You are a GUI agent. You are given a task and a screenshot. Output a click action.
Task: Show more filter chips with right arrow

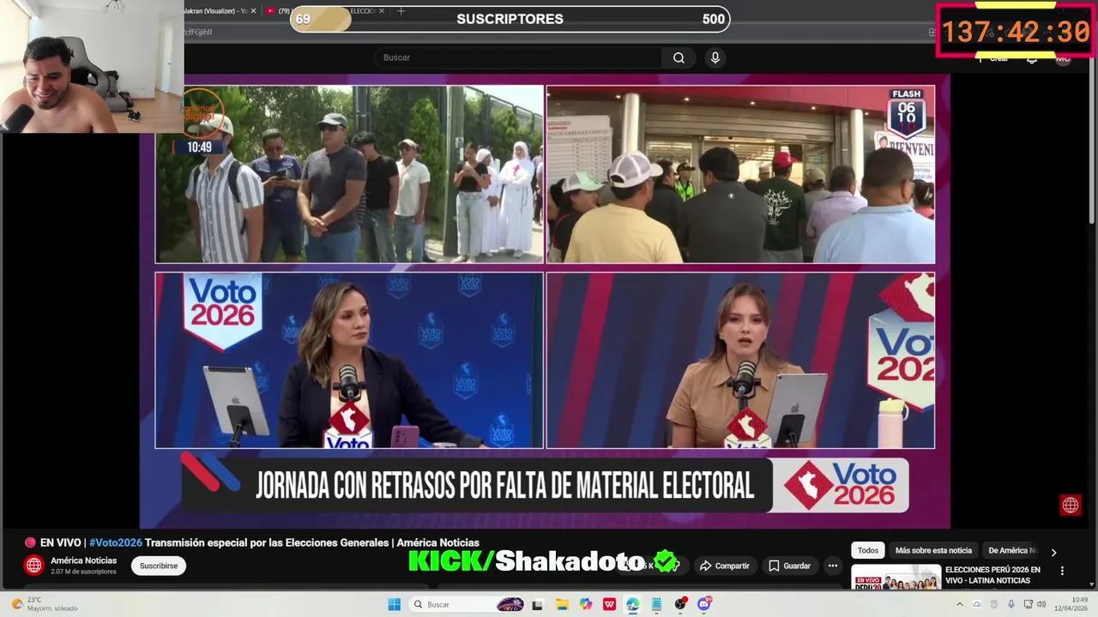click(x=1053, y=552)
